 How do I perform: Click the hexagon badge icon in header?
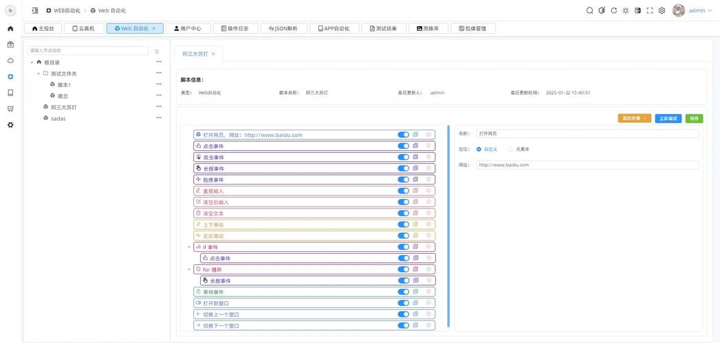[x=602, y=10]
